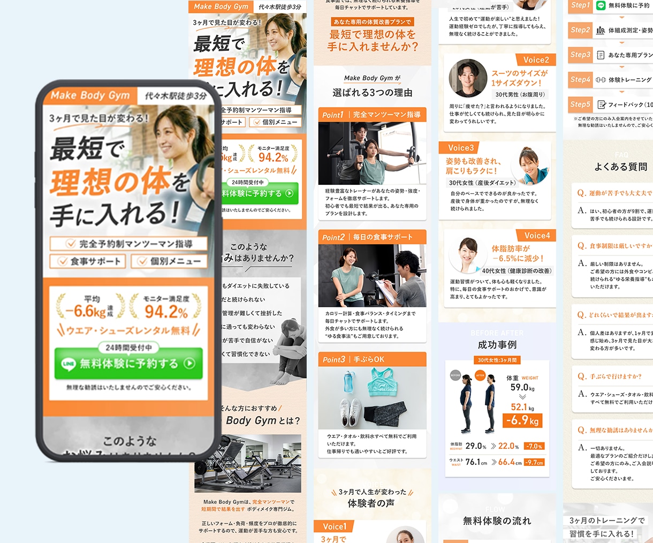The width and height of the screenshot is (653, 543).
Task: Click Make Body Gym logo atop second column
Action: tap(221, 6)
